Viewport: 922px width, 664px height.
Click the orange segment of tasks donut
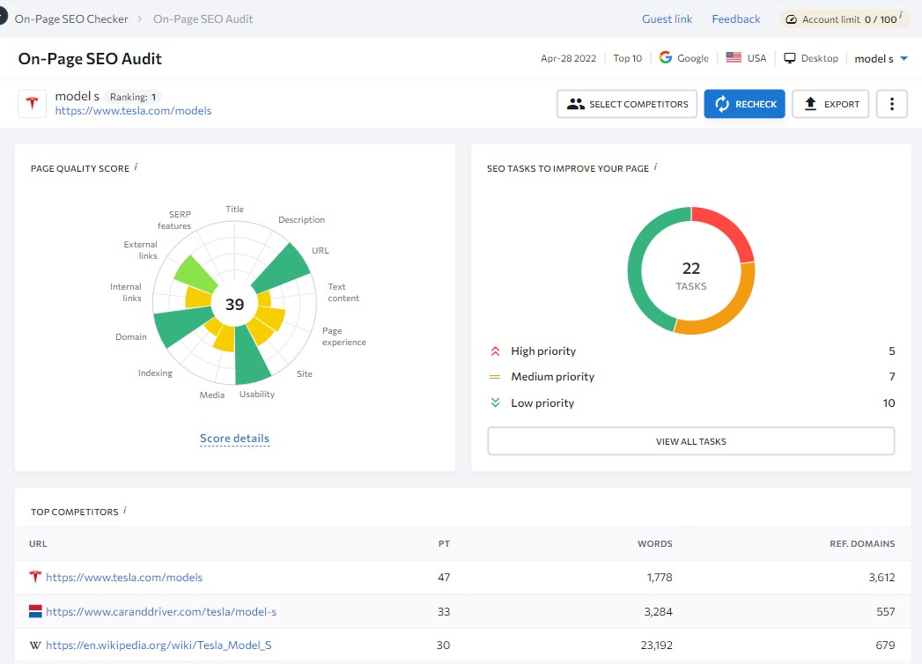point(734,308)
